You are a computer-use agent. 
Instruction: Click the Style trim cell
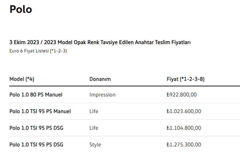pos(95,144)
